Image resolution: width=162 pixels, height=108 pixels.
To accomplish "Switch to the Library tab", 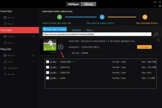I will click(89, 4).
